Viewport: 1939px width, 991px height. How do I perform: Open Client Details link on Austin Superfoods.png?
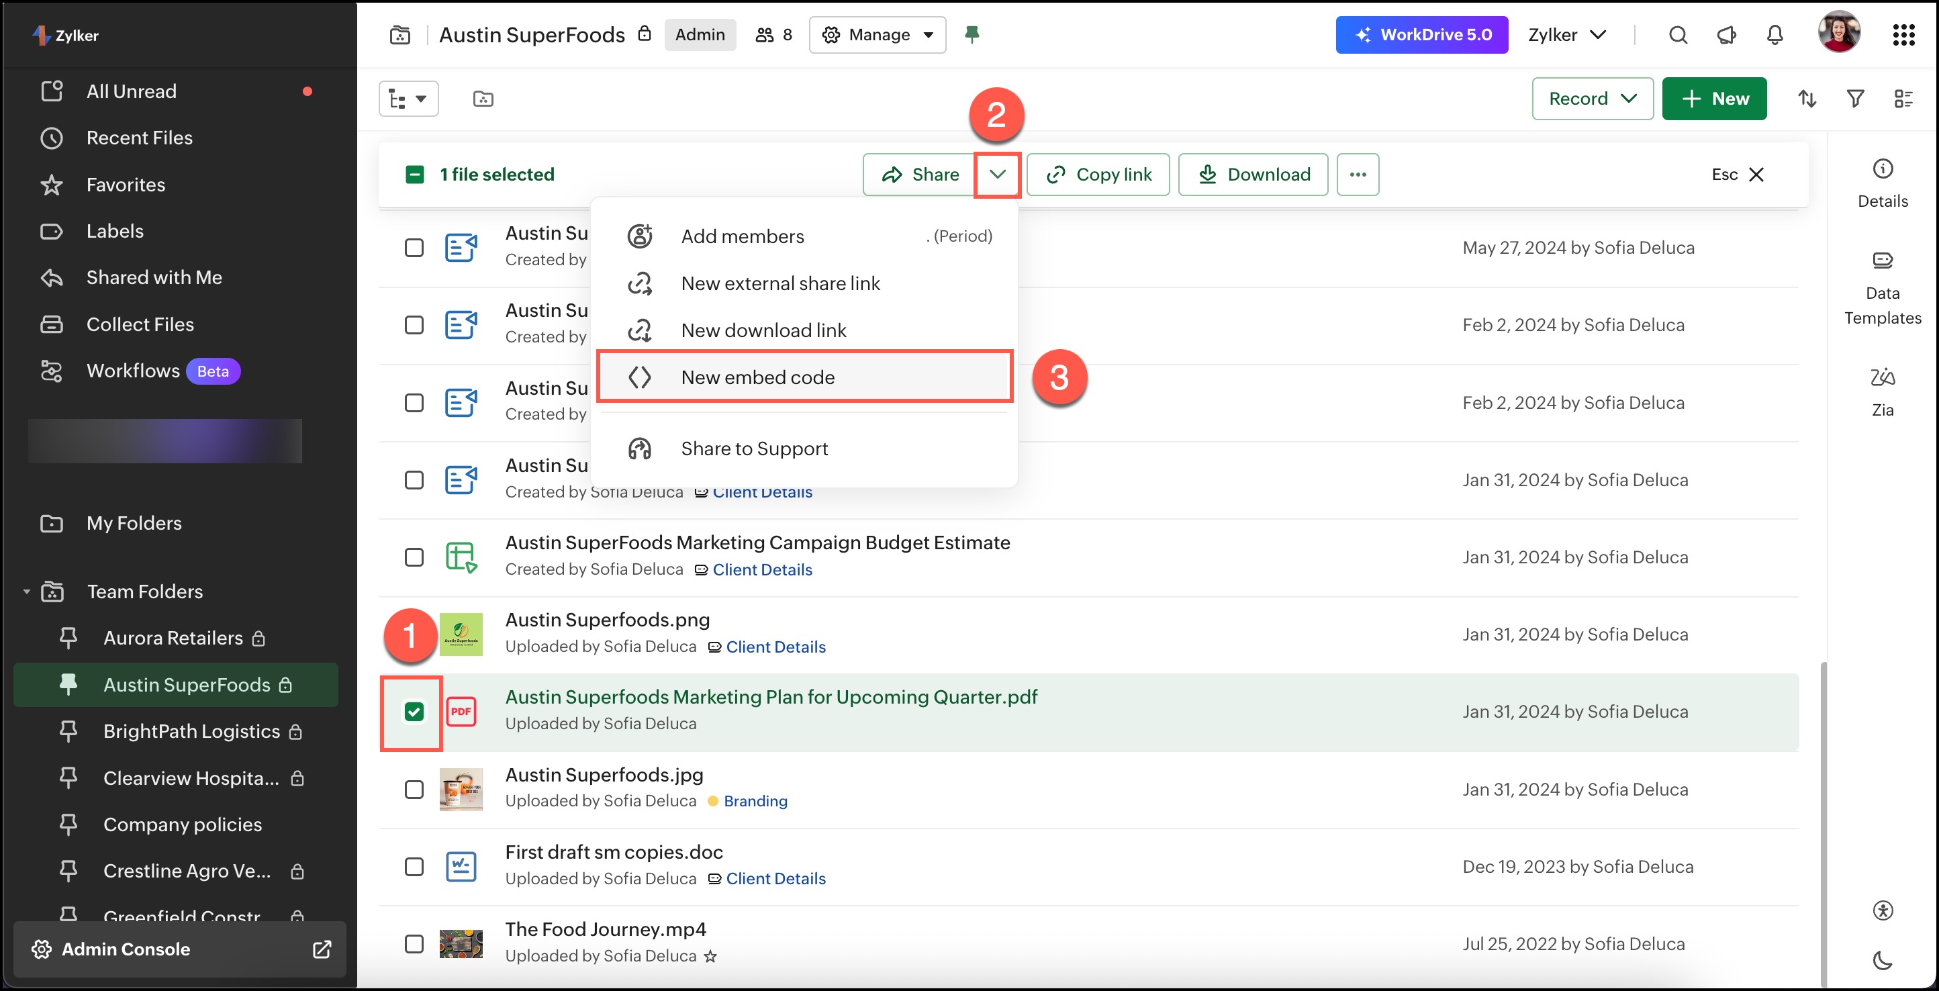775,647
